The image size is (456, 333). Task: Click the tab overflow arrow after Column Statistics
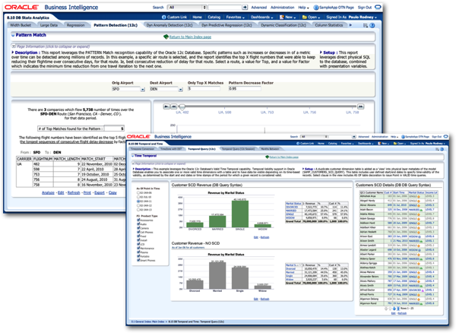[x=350, y=25]
